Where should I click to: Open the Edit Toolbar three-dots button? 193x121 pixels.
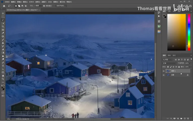(x=3, y=82)
